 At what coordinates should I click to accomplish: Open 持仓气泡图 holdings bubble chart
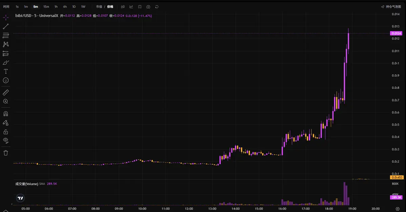pos(391,7)
